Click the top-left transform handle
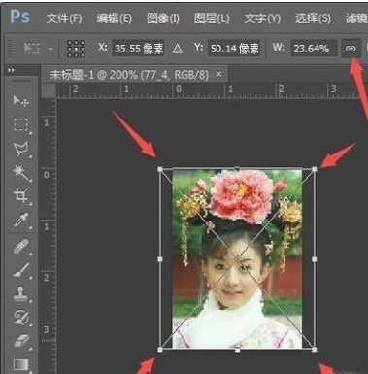 [160, 169]
